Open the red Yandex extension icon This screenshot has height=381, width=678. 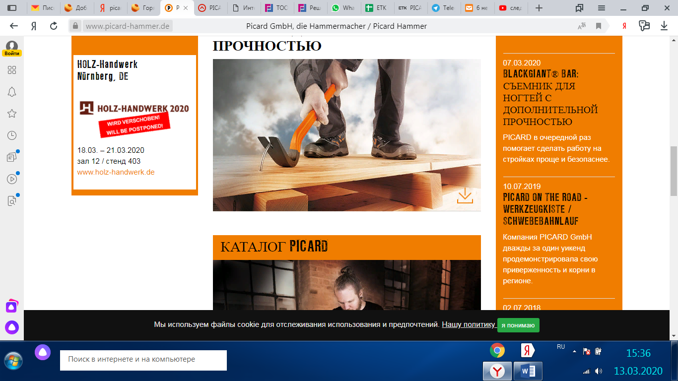pyautogui.click(x=624, y=26)
